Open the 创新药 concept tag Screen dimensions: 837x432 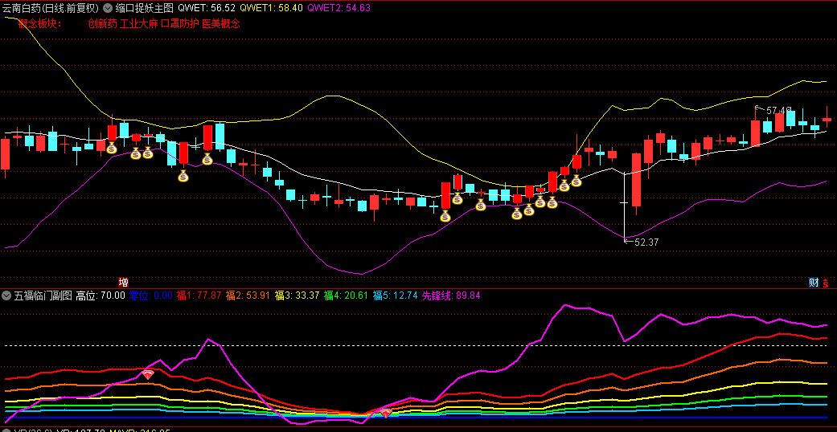point(102,23)
